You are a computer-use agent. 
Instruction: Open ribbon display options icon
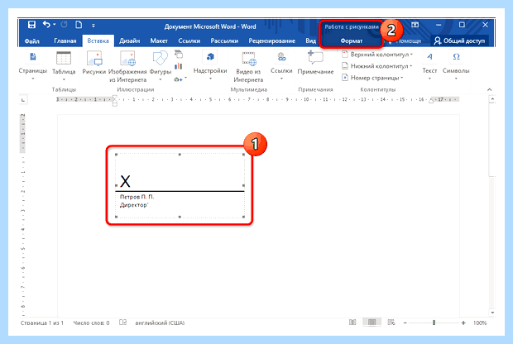point(415,25)
